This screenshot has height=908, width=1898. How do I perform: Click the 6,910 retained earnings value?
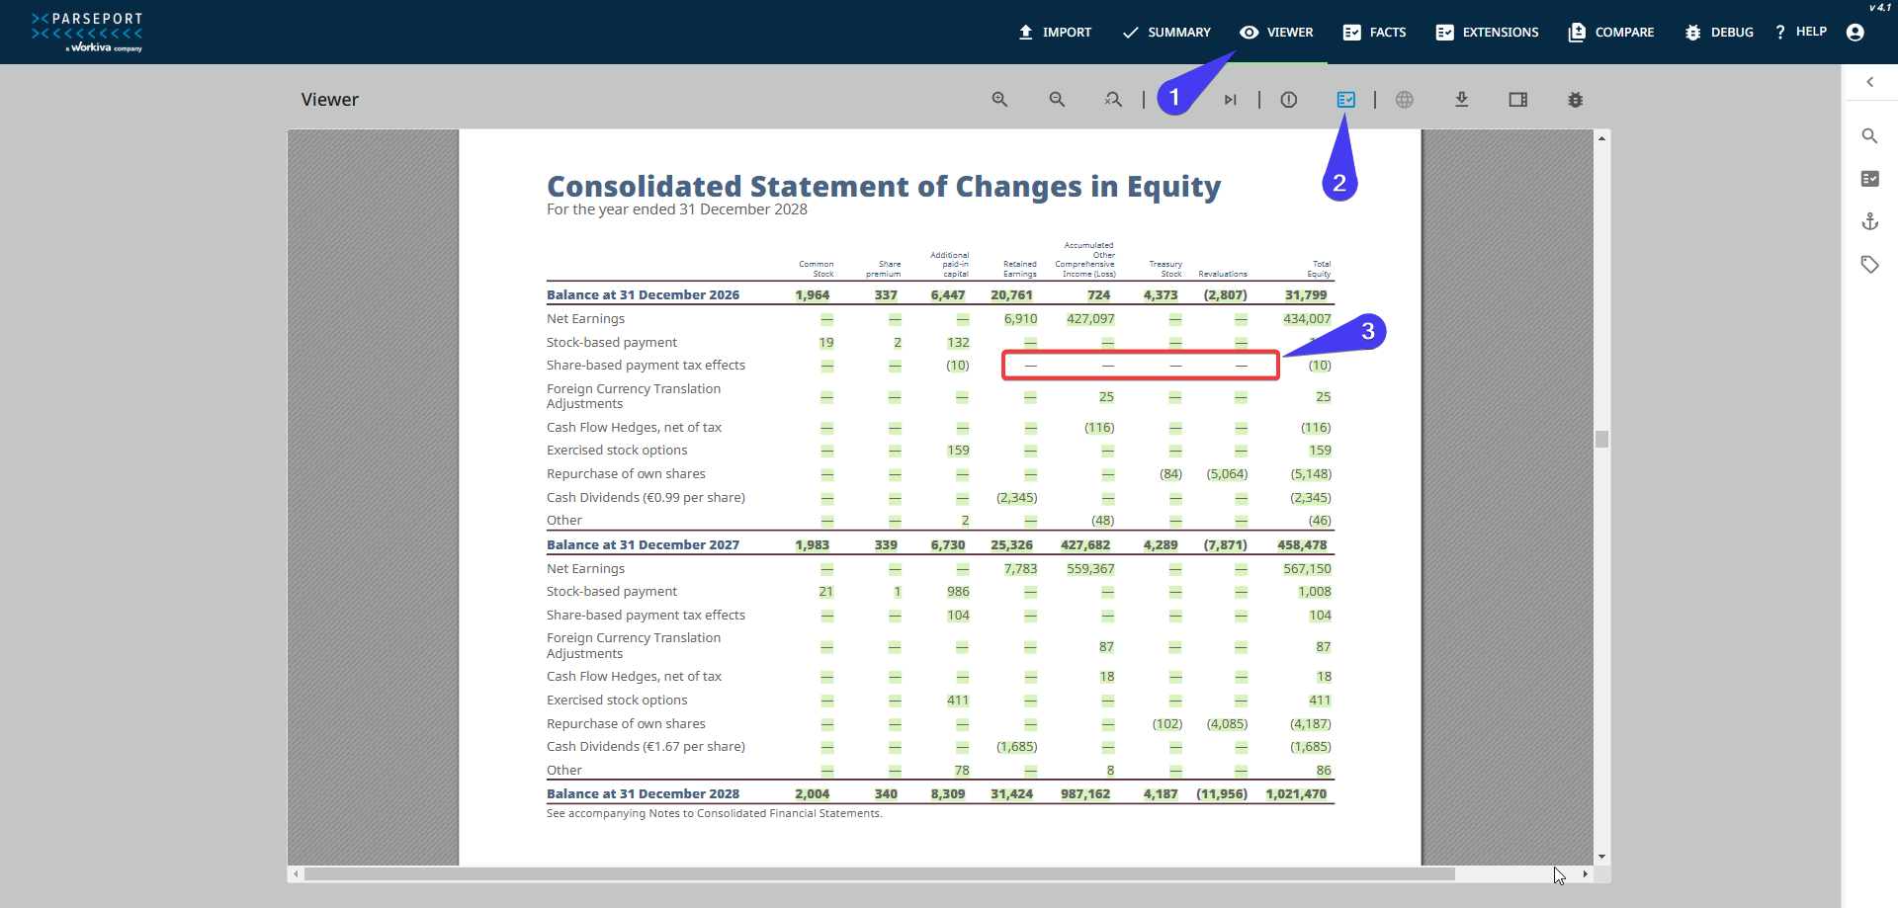tap(1020, 319)
